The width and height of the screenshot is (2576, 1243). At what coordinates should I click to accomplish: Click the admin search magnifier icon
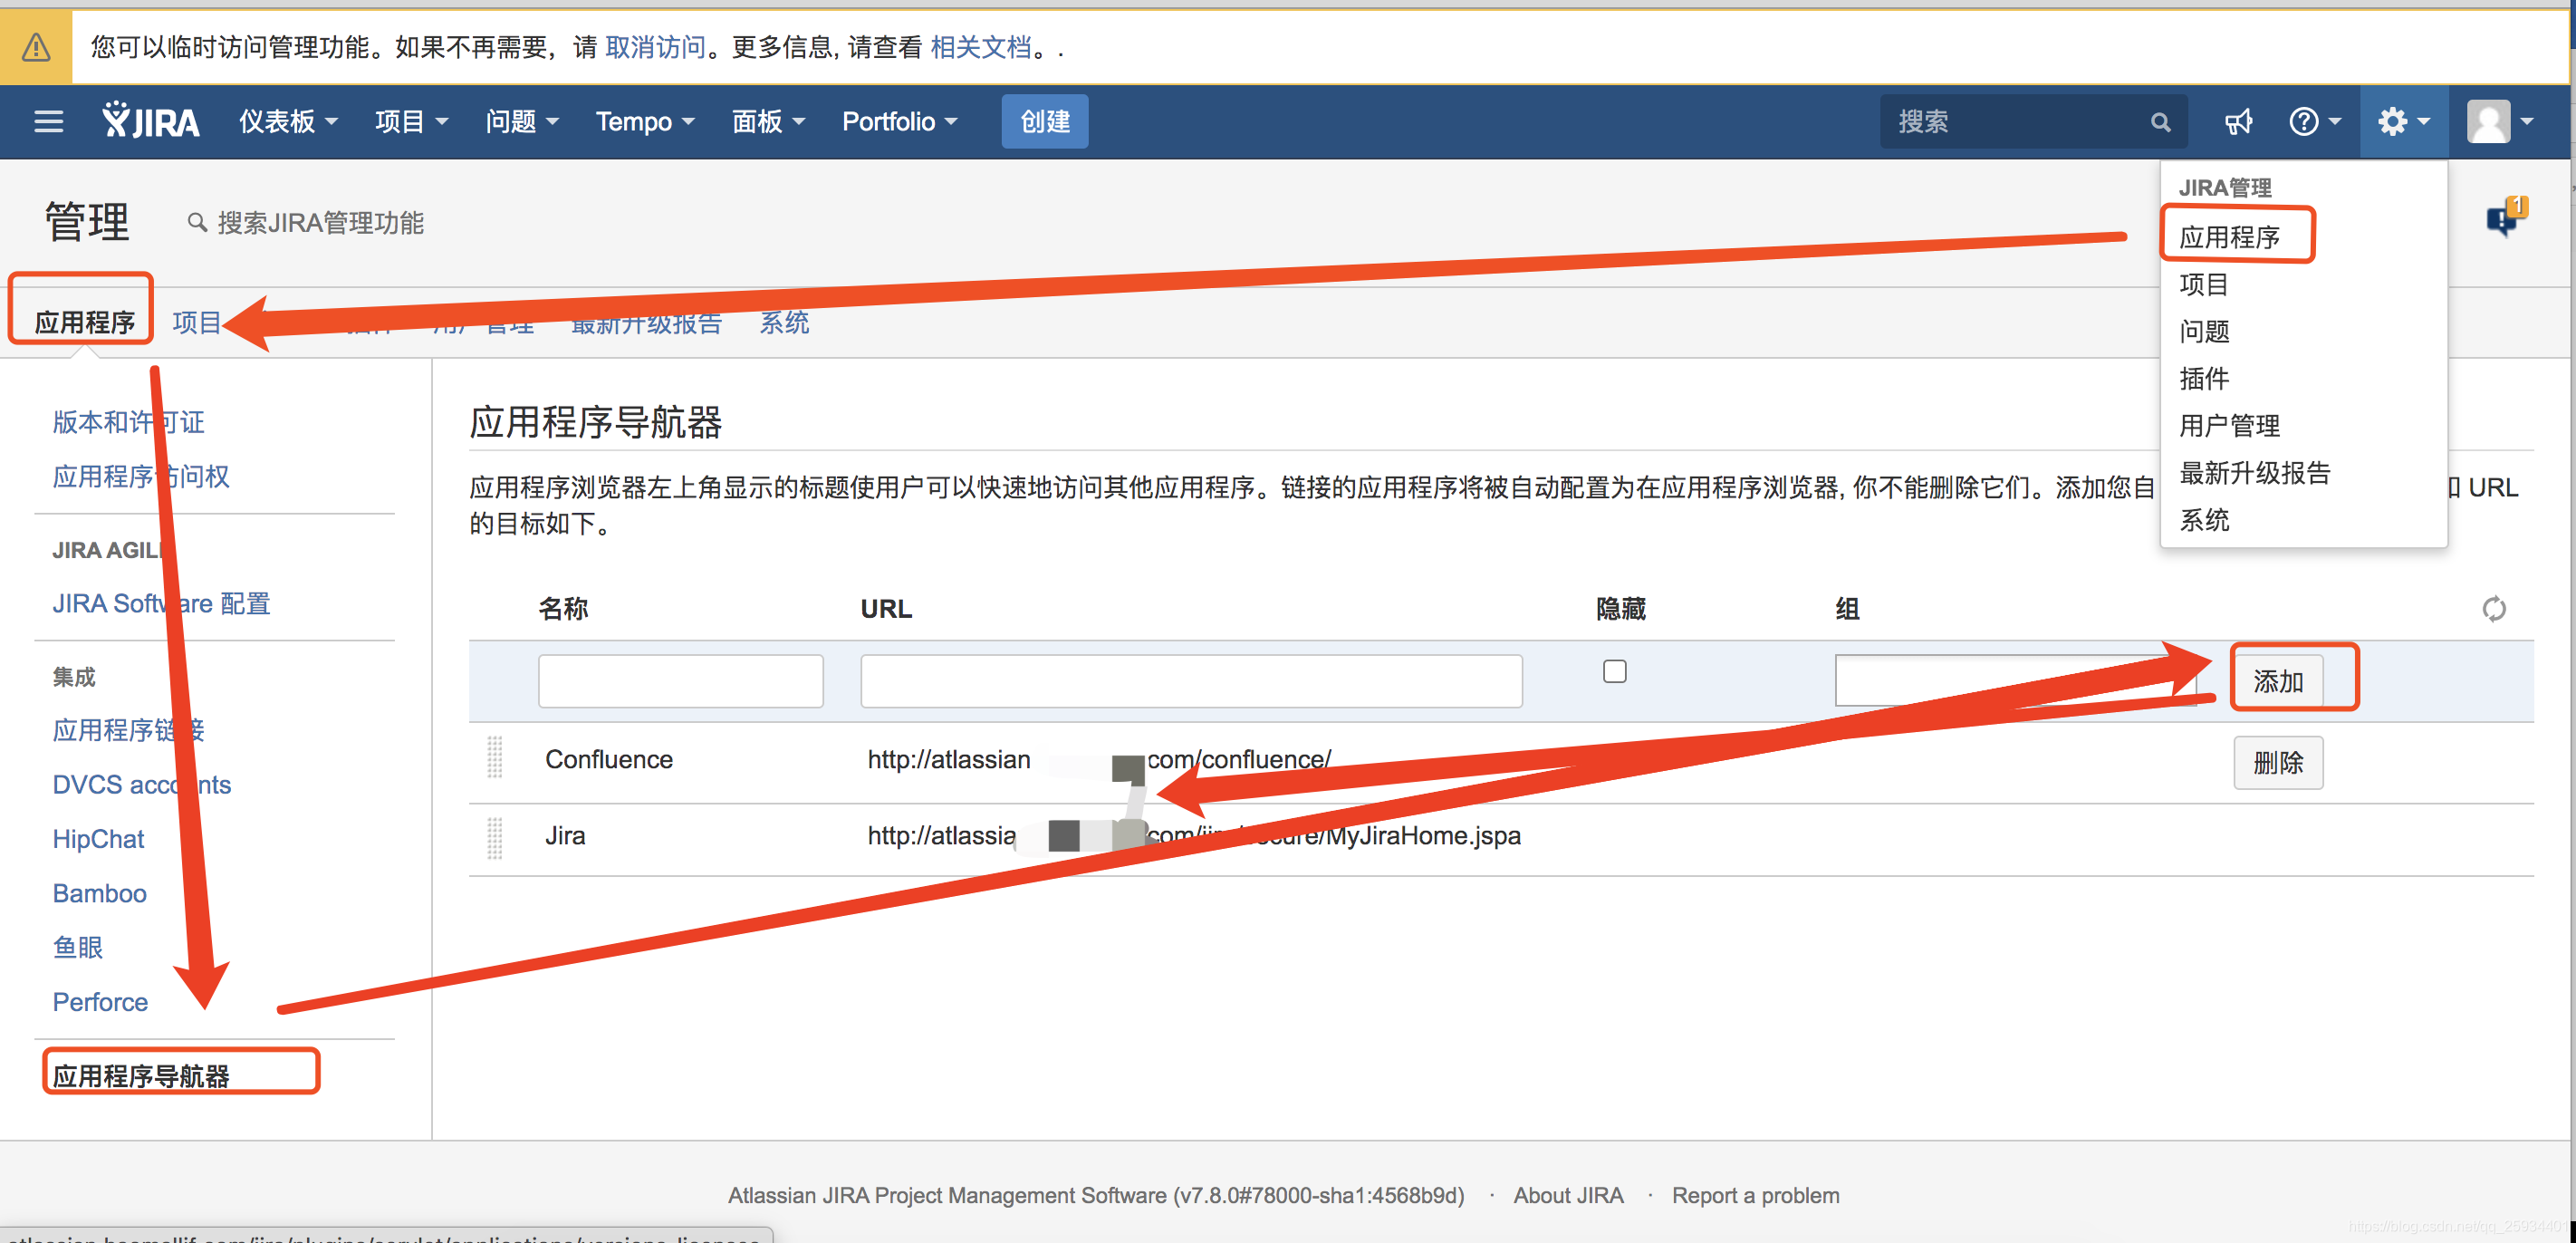[197, 222]
